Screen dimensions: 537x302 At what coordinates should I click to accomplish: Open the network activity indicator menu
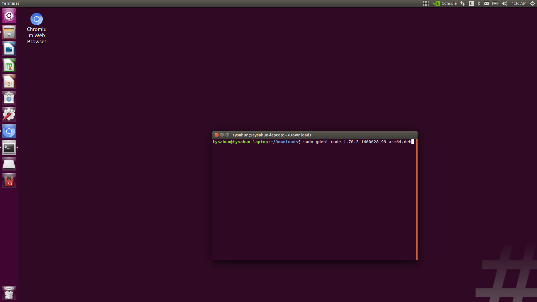tap(462, 3)
